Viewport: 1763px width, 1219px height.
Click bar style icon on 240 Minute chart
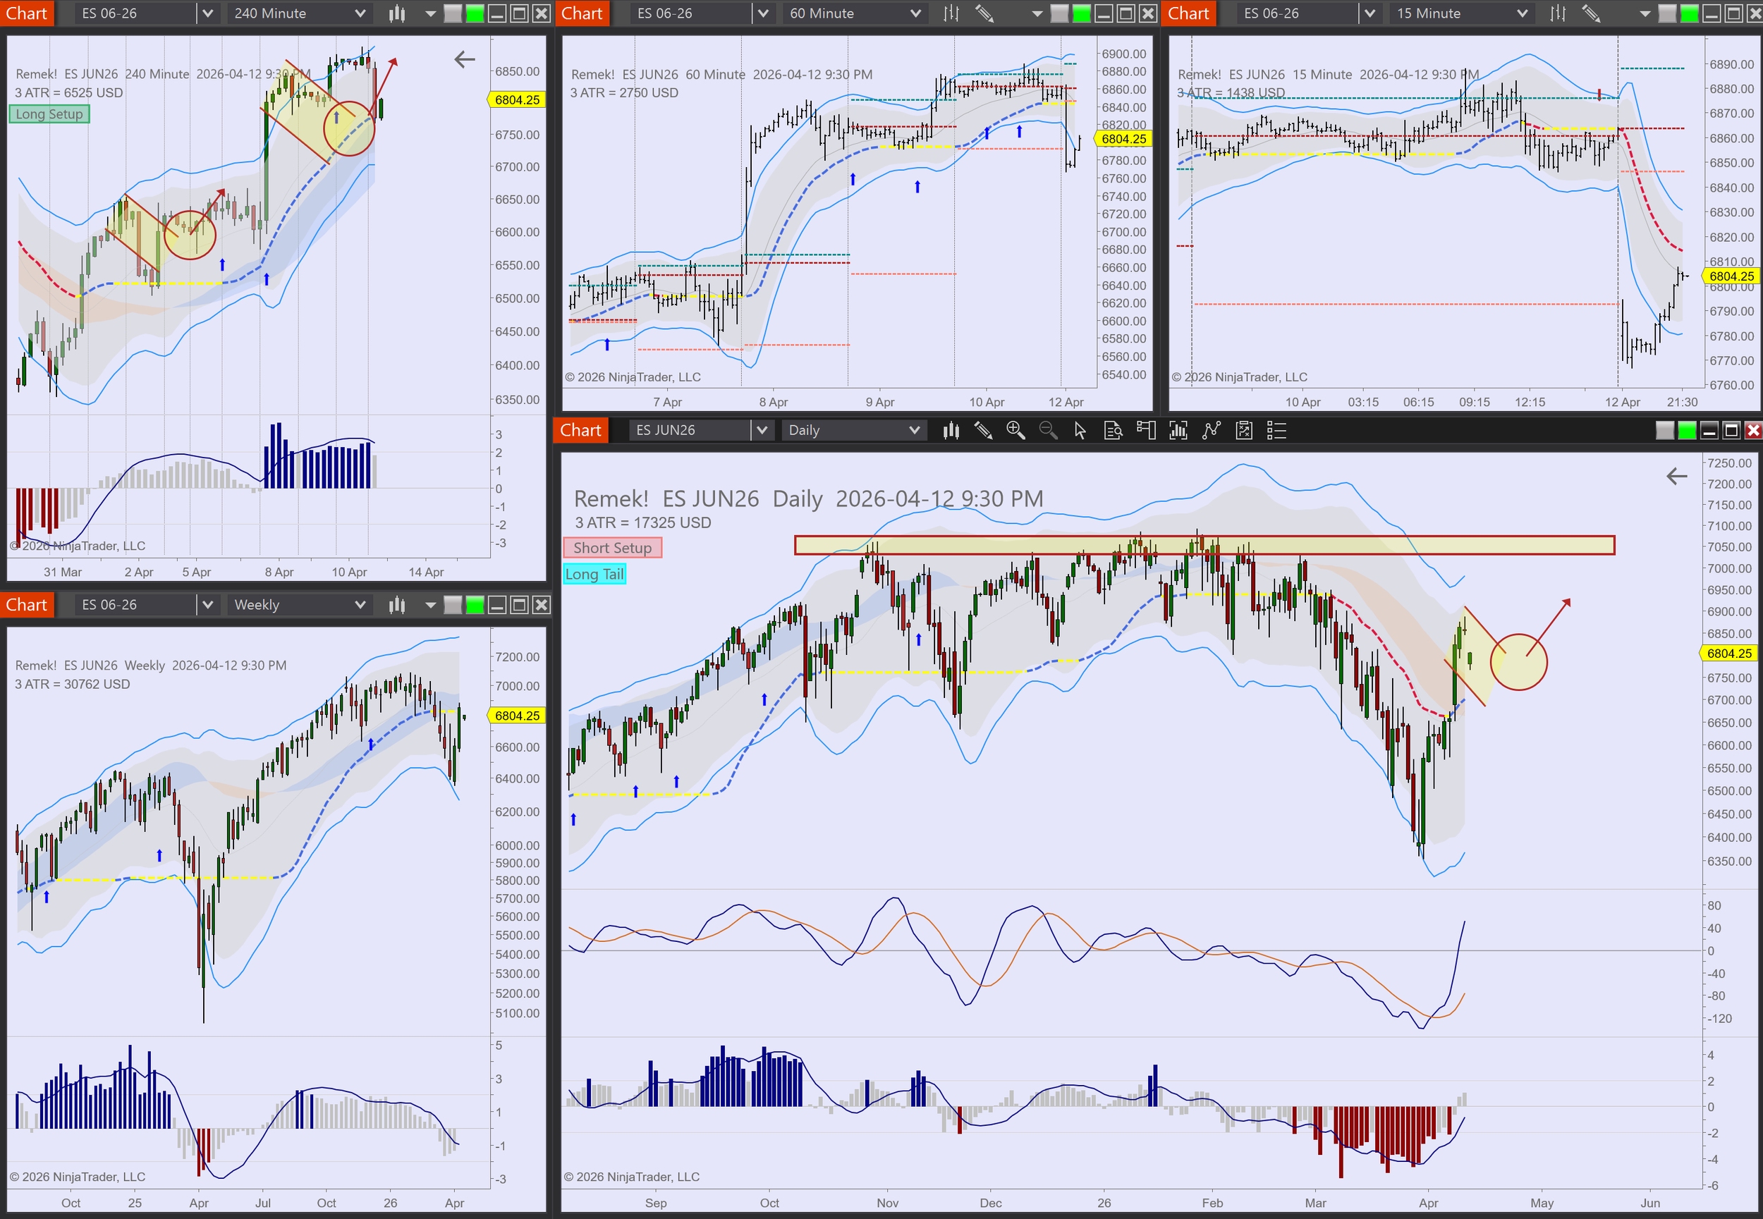[396, 13]
